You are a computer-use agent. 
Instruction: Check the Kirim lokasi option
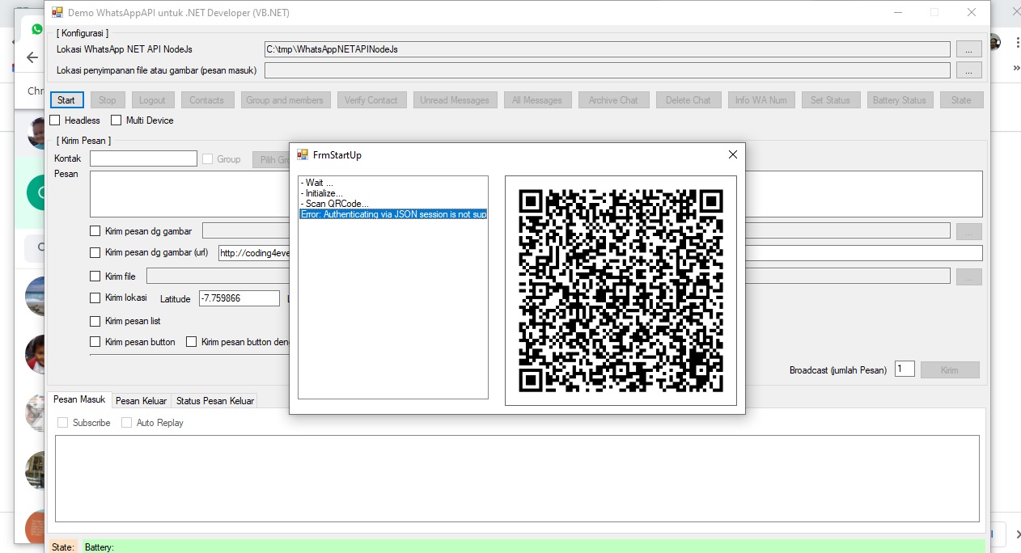95,298
